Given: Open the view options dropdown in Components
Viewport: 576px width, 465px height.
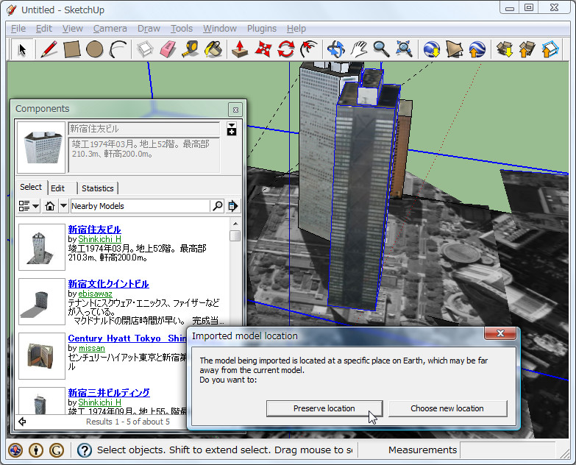Looking at the screenshot, I should (29, 206).
